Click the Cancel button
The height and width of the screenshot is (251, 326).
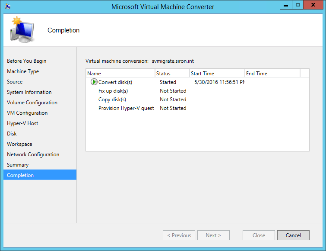(x=293, y=235)
